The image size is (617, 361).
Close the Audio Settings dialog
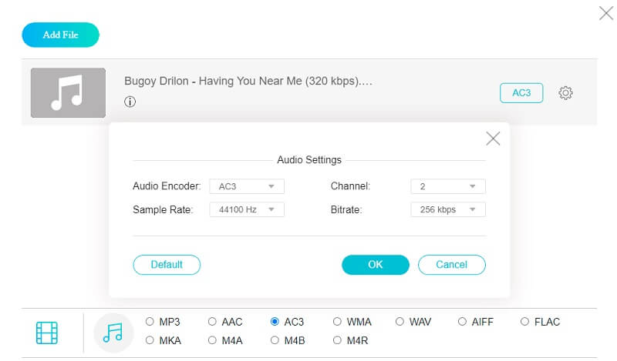point(493,139)
